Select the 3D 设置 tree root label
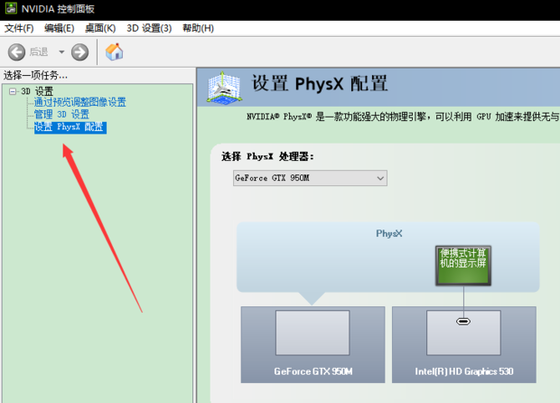 tap(37, 91)
